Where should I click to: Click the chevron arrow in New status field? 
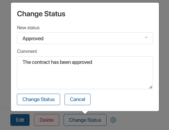146,38
